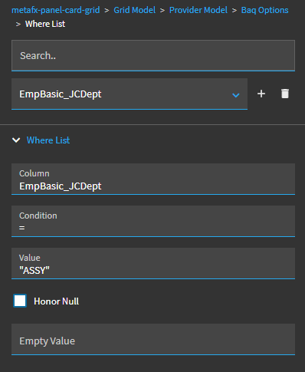Image resolution: width=305 pixels, height=372 pixels.
Task: Focus the Search box
Action: [153, 55]
